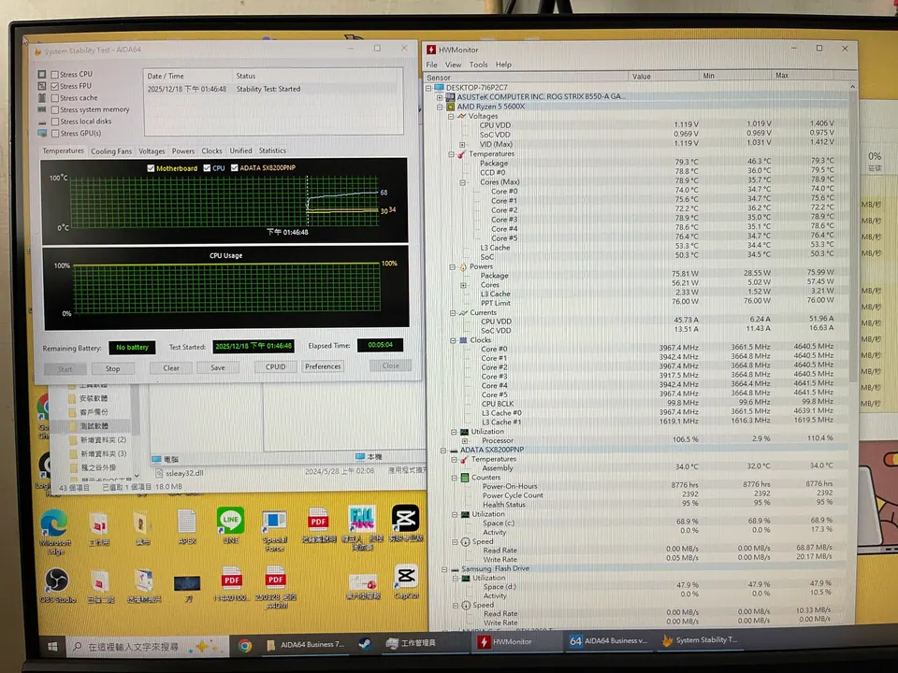Enable Stress local disks checkbox
Image resolution: width=898 pixels, height=673 pixels.
[x=55, y=122]
